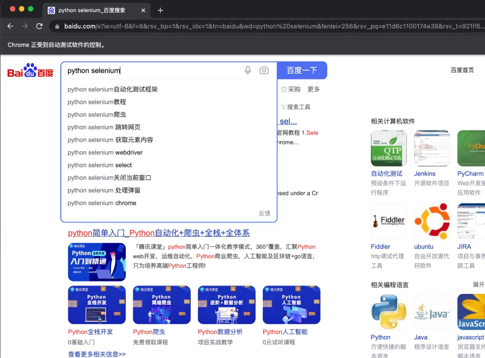Expand the 展开 section in the sidebar

pos(478,284)
